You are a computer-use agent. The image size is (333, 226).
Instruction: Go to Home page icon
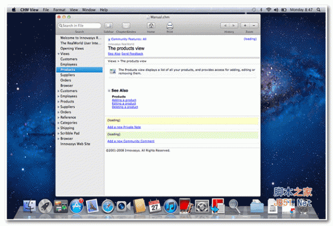coord(151,26)
